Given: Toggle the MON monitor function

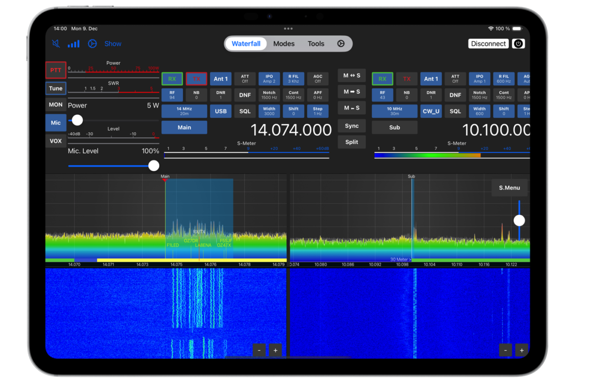Looking at the screenshot, I should (x=56, y=104).
